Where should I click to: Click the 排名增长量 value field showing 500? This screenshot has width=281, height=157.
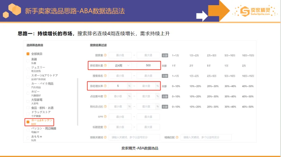[x=148, y=66]
